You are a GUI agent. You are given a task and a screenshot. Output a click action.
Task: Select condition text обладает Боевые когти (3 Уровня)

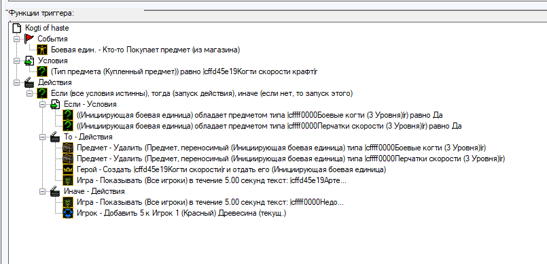pos(260,115)
